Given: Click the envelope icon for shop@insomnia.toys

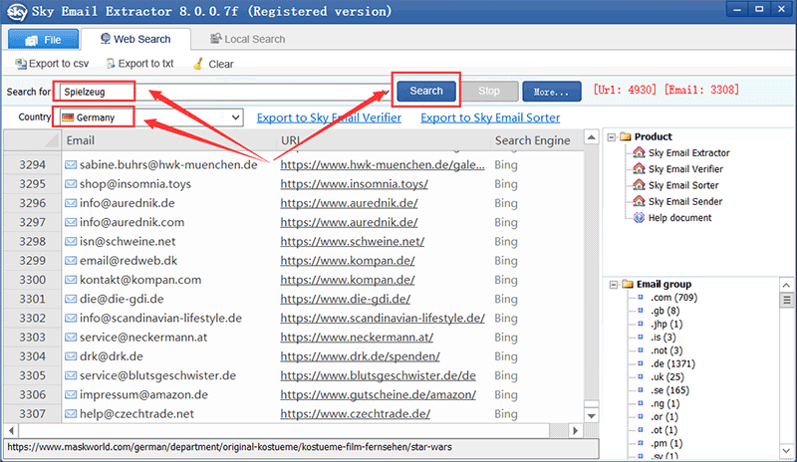Looking at the screenshot, I should [71, 184].
